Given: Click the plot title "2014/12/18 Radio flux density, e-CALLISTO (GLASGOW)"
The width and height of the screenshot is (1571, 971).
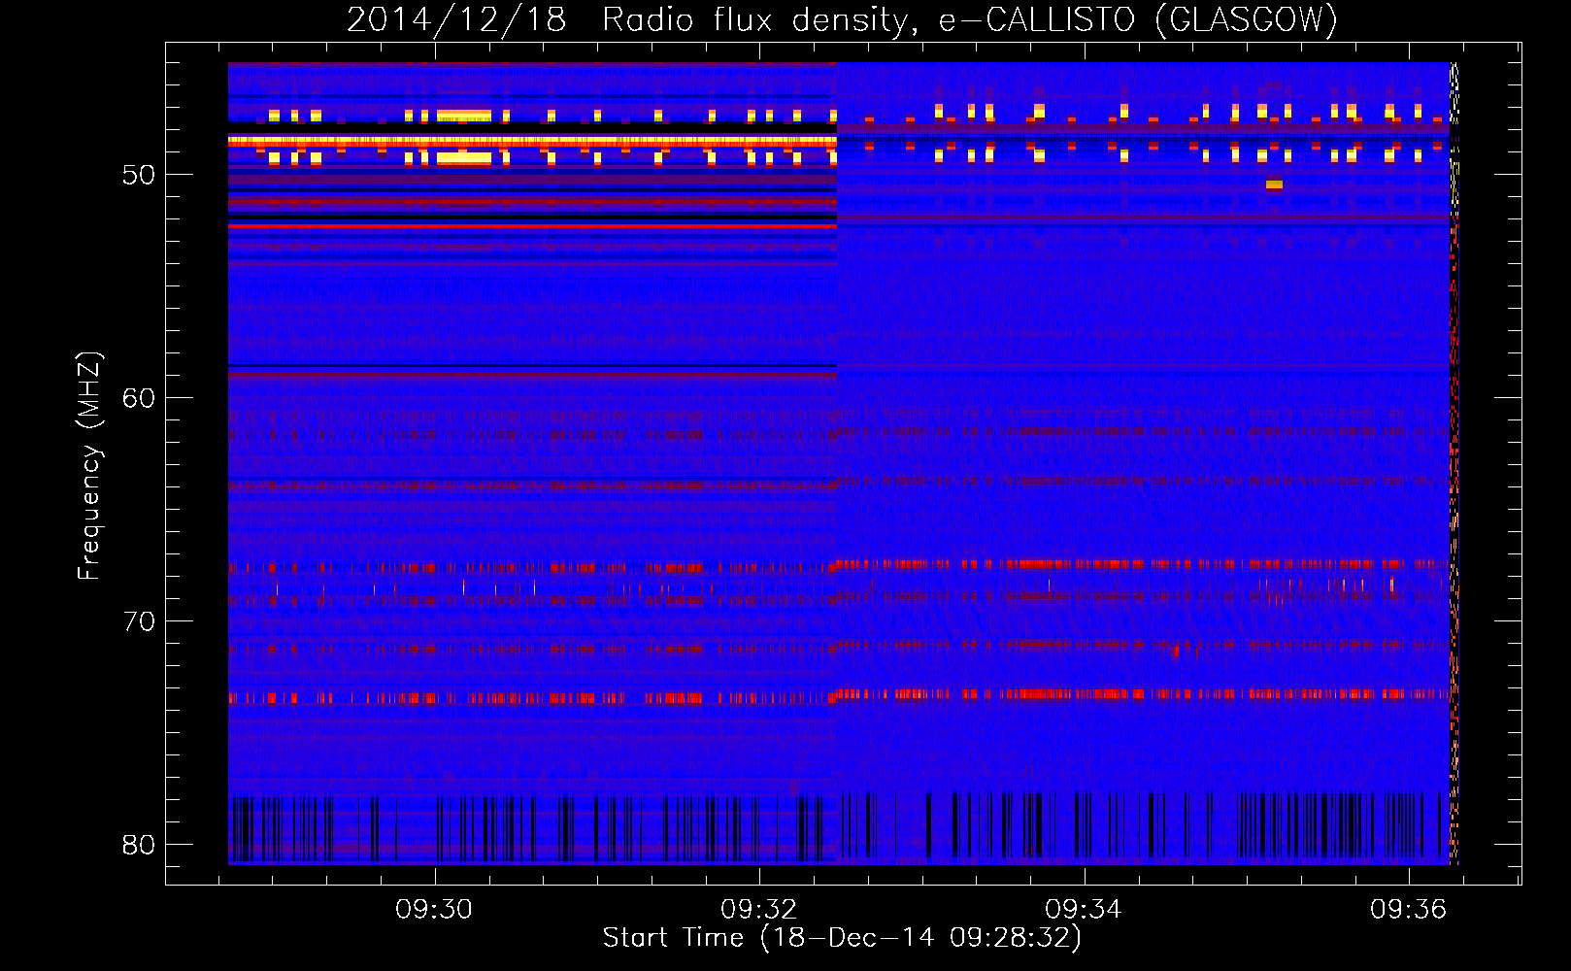Looking at the screenshot, I should (842, 19).
